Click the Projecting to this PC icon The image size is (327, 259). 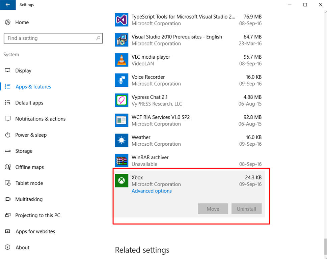[8, 215]
